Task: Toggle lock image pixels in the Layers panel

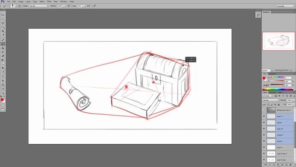Action: coord(272,104)
